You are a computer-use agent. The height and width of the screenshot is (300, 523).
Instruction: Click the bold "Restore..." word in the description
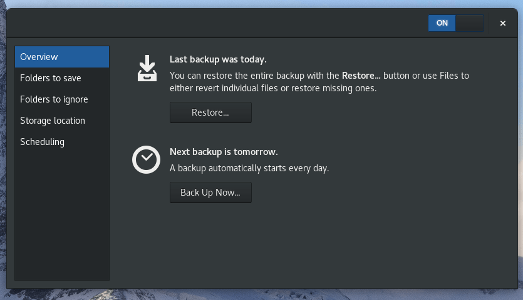pyautogui.click(x=361, y=76)
